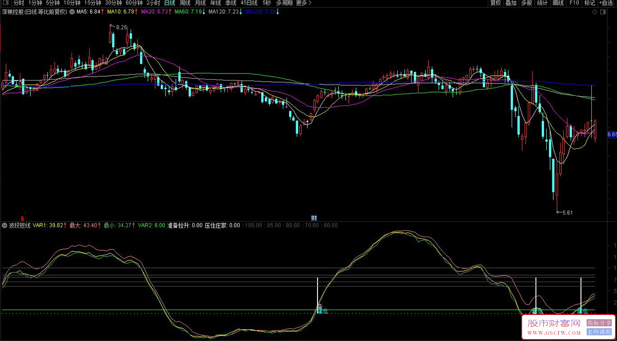
Task: Select the 日线 daily chart tab
Action: pyautogui.click(x=169, y=3)
